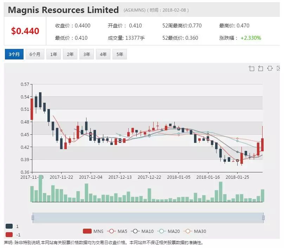Show the 3年 chart period
Image resolution: width=284 pixels, height=248 pixels.
[x=86, y=54]
